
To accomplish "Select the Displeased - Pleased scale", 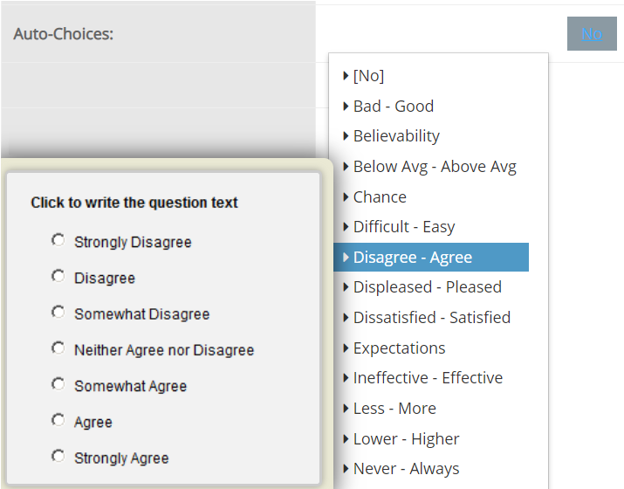I will (427, 287).
